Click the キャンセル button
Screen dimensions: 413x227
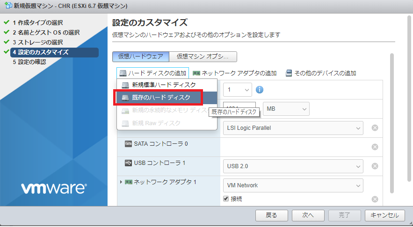click(x=385, y=215)
